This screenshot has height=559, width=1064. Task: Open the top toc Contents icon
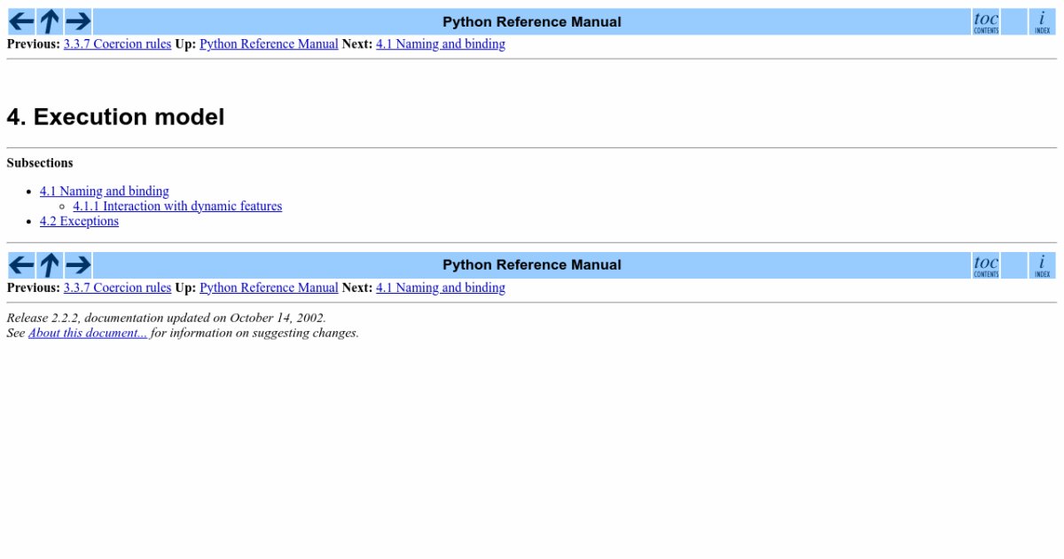(x=986, y=21)
